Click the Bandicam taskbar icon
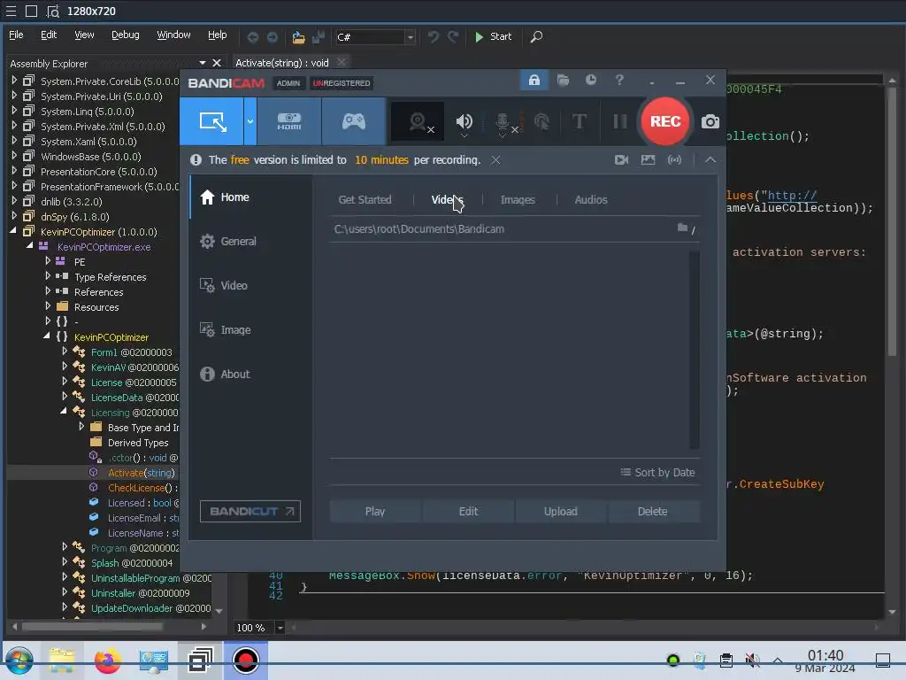This screenshot has height=680, width=906. click(246, 661)
